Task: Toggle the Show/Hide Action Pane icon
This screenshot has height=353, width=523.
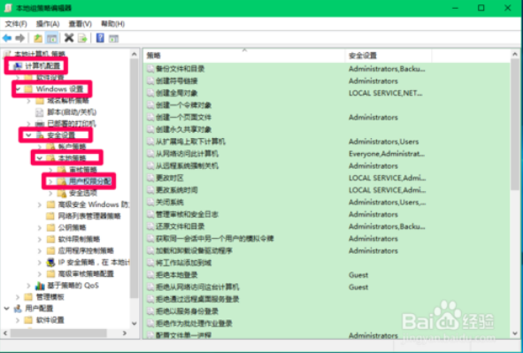Action: click(x=114, y=38)
